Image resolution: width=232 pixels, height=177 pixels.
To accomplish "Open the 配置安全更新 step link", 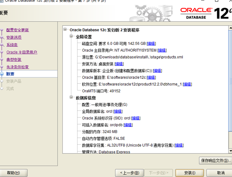I will click(17, 30).
